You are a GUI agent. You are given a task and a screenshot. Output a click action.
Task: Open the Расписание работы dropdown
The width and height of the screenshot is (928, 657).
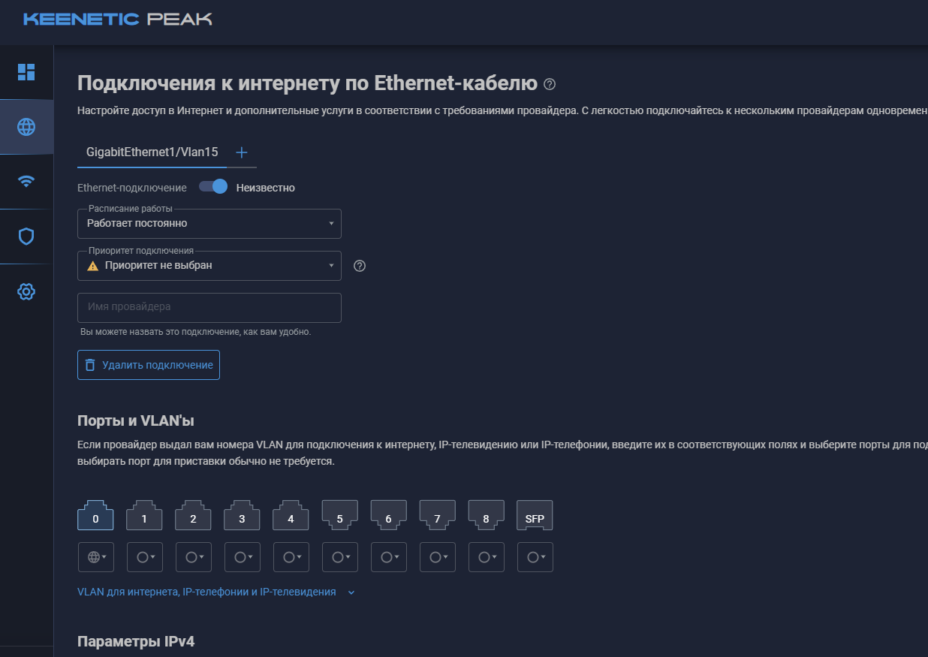(209, 224)
